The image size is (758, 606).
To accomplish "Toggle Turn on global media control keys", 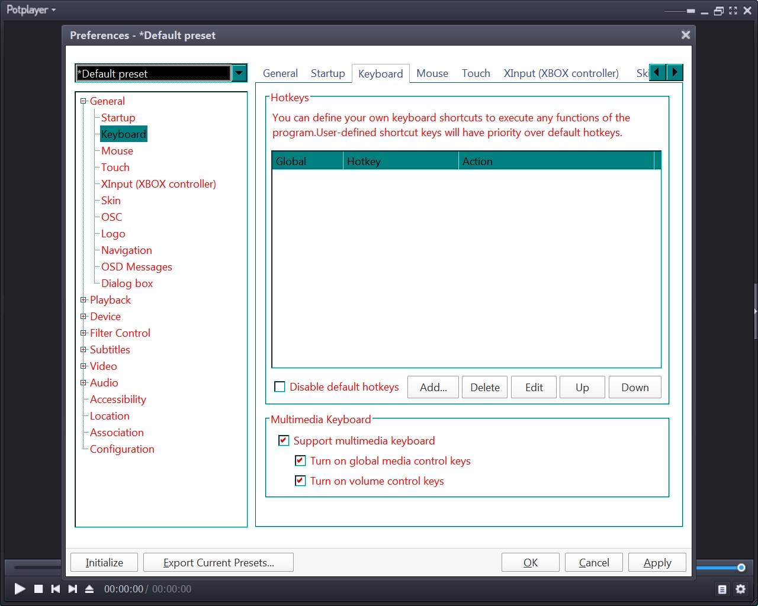I will (301, 460).
